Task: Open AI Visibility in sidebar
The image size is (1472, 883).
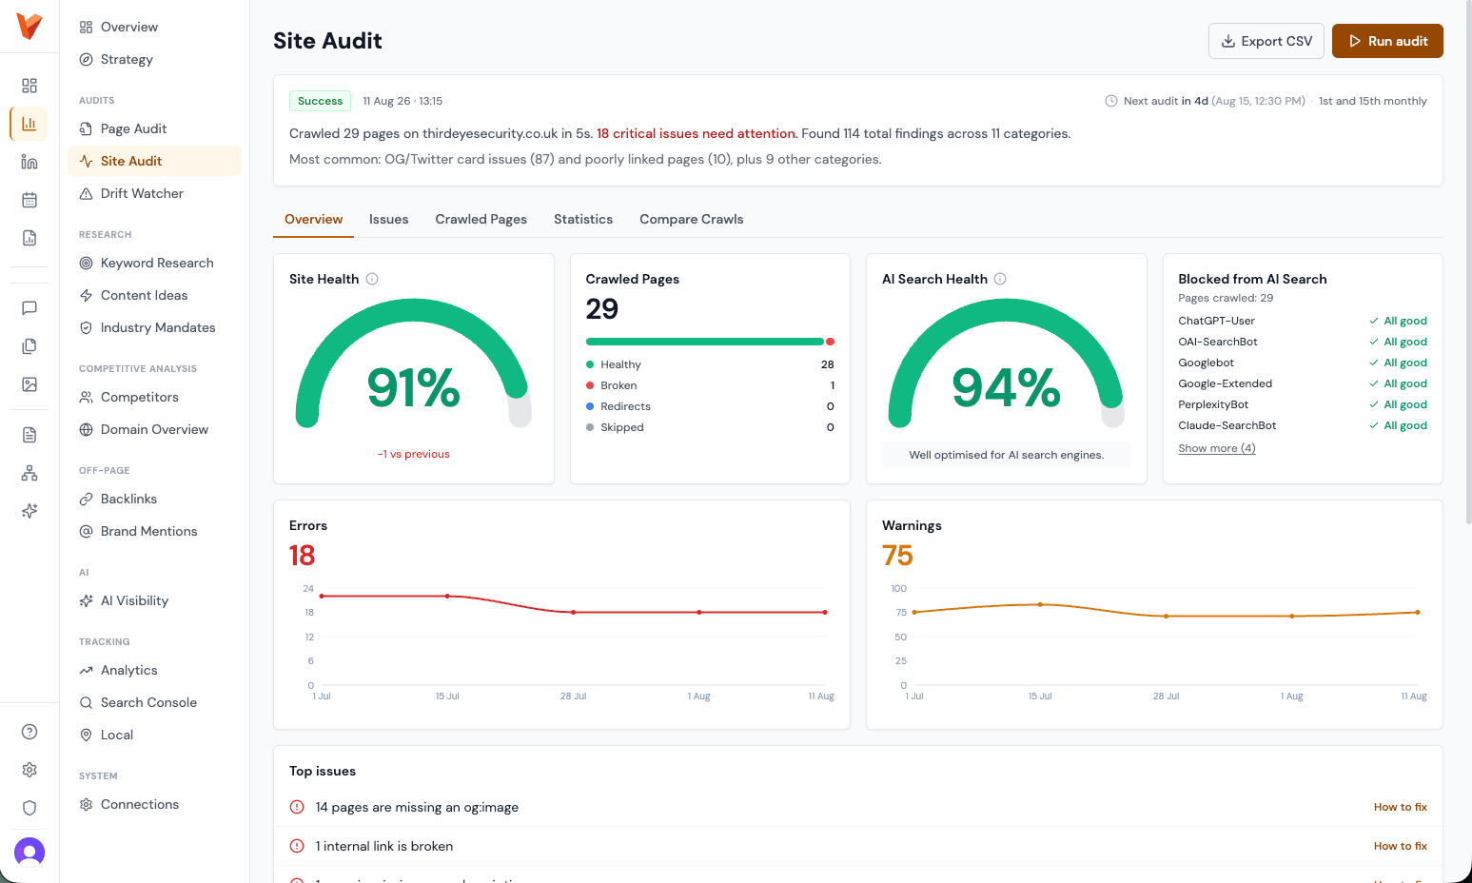Action: [x=154, y=600]
